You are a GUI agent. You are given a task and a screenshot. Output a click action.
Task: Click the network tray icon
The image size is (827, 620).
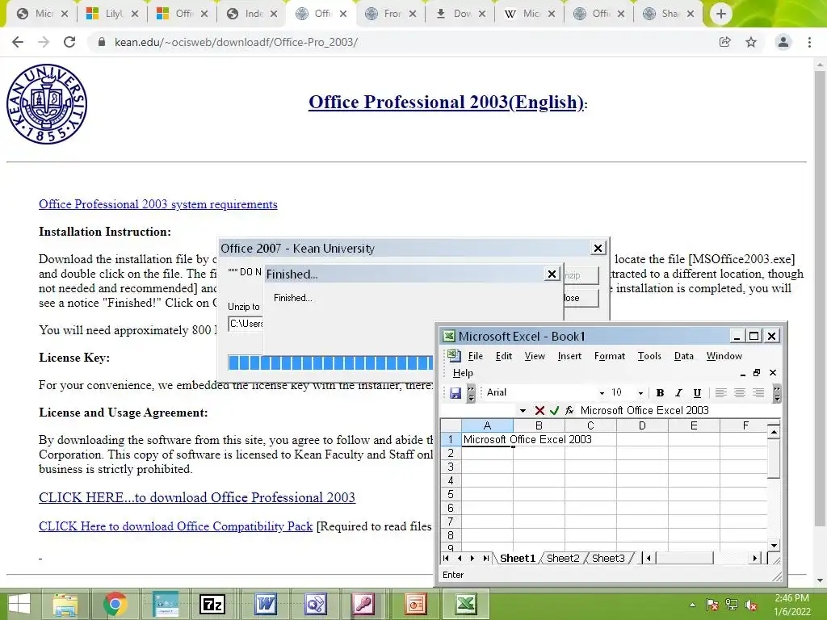[732, 605]
